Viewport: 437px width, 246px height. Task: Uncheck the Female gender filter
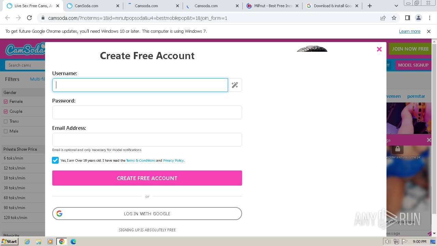pos(5,101)
